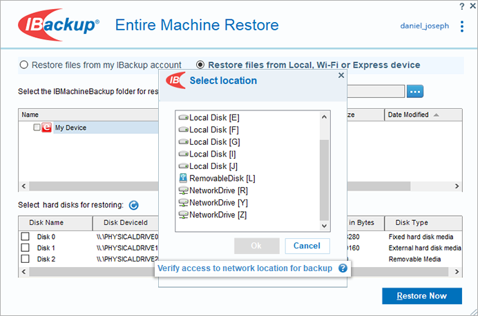Click the IB logo in Select location dialog
The image size is (478, 316).
point(175,80)
